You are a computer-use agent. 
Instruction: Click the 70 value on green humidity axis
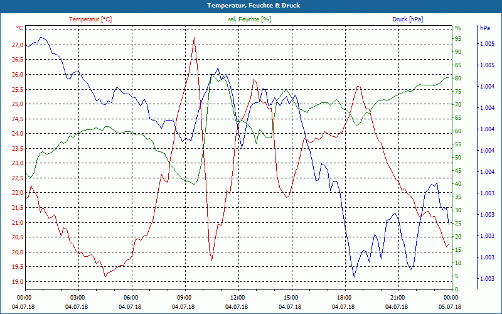click(x=458, y=105)
